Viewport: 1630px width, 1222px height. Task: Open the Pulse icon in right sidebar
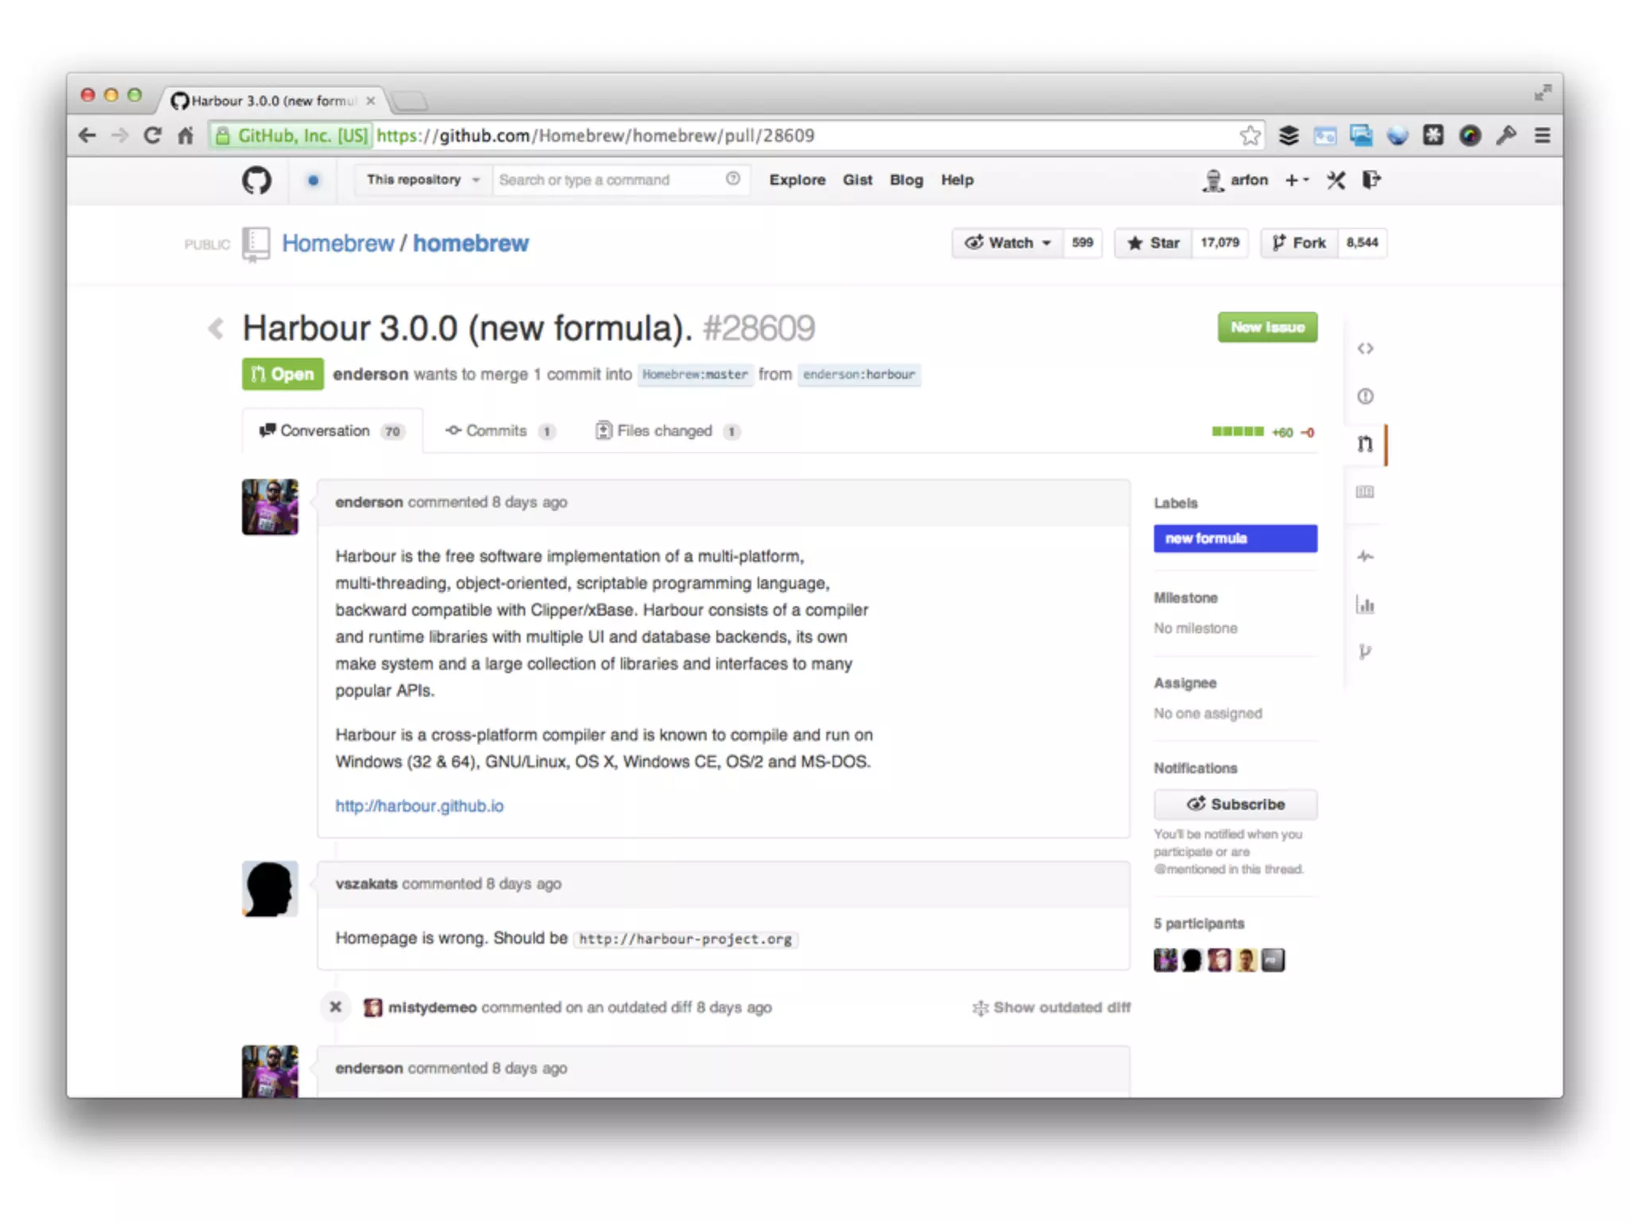tap(1365, 556)
